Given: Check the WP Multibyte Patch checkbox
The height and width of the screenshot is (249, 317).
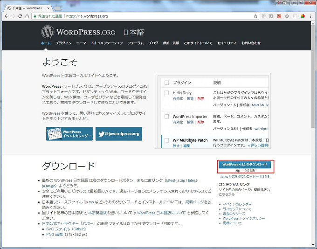Looking at the screenshot, I should (x=166, y=140).
